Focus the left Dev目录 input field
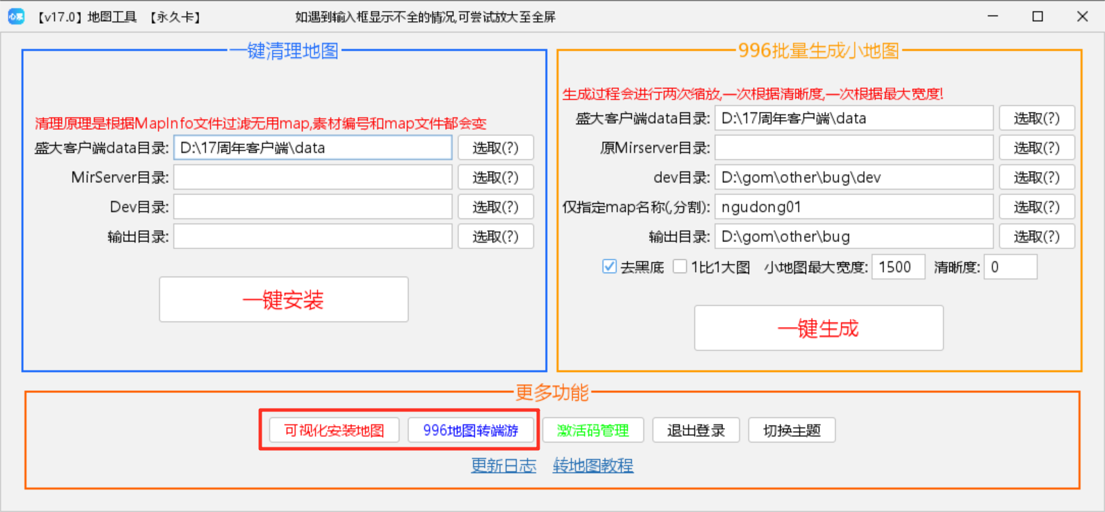1105x512 pixels. click(313, 207)
